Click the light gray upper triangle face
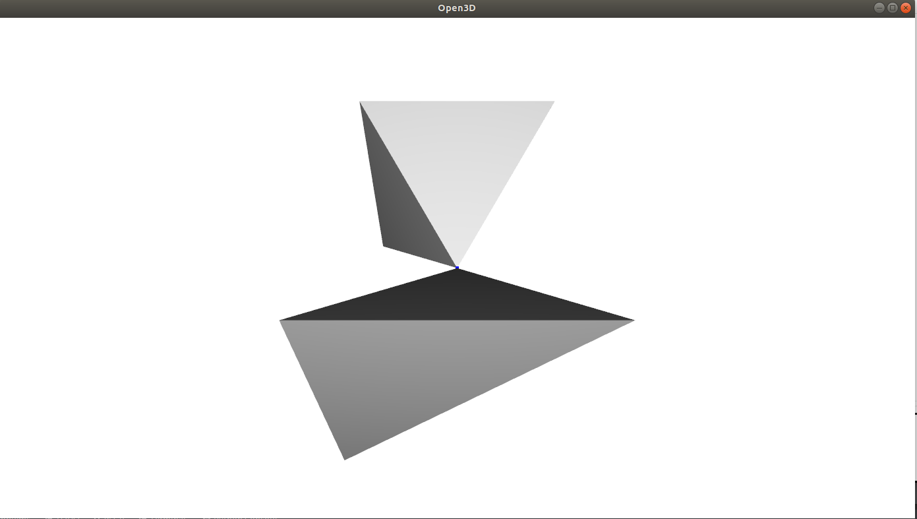Screen dimensions: 917x519 click(x=457, y=156)
